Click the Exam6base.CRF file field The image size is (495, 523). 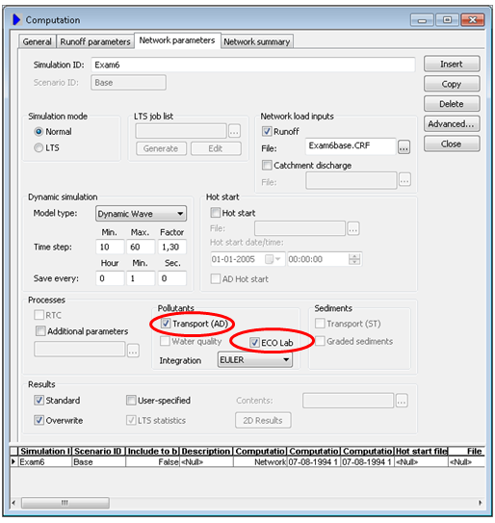tap(351, 146)
